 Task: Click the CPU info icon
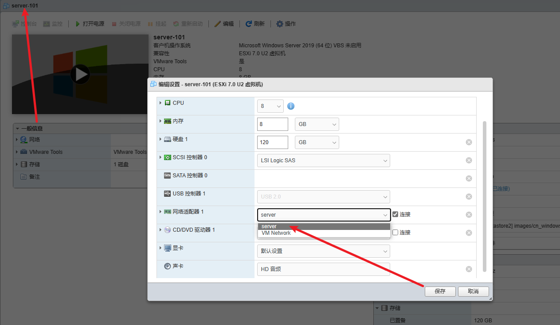291,106
